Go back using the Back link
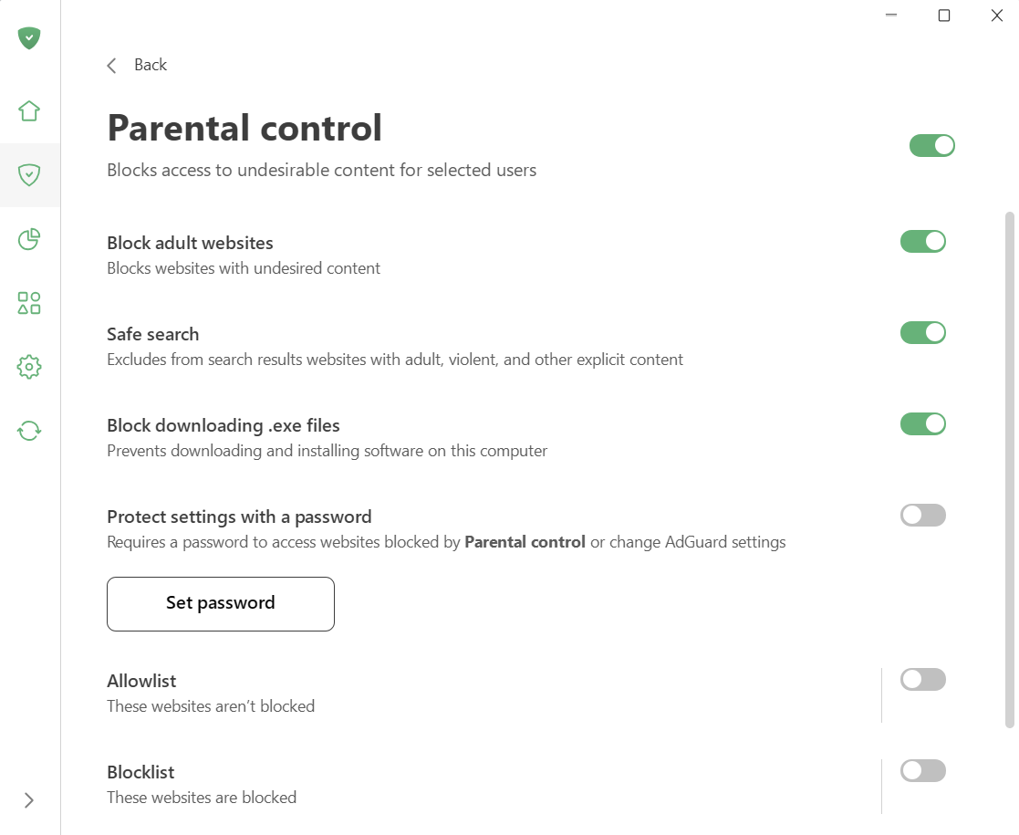Screen dimensions: 1019x835 click(150, 65)
